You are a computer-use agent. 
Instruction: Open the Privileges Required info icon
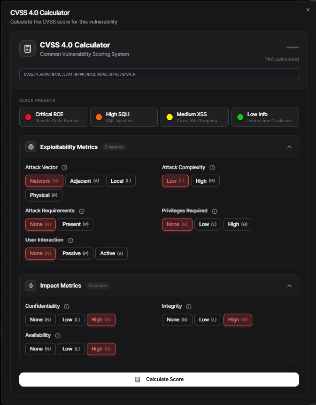214,211
